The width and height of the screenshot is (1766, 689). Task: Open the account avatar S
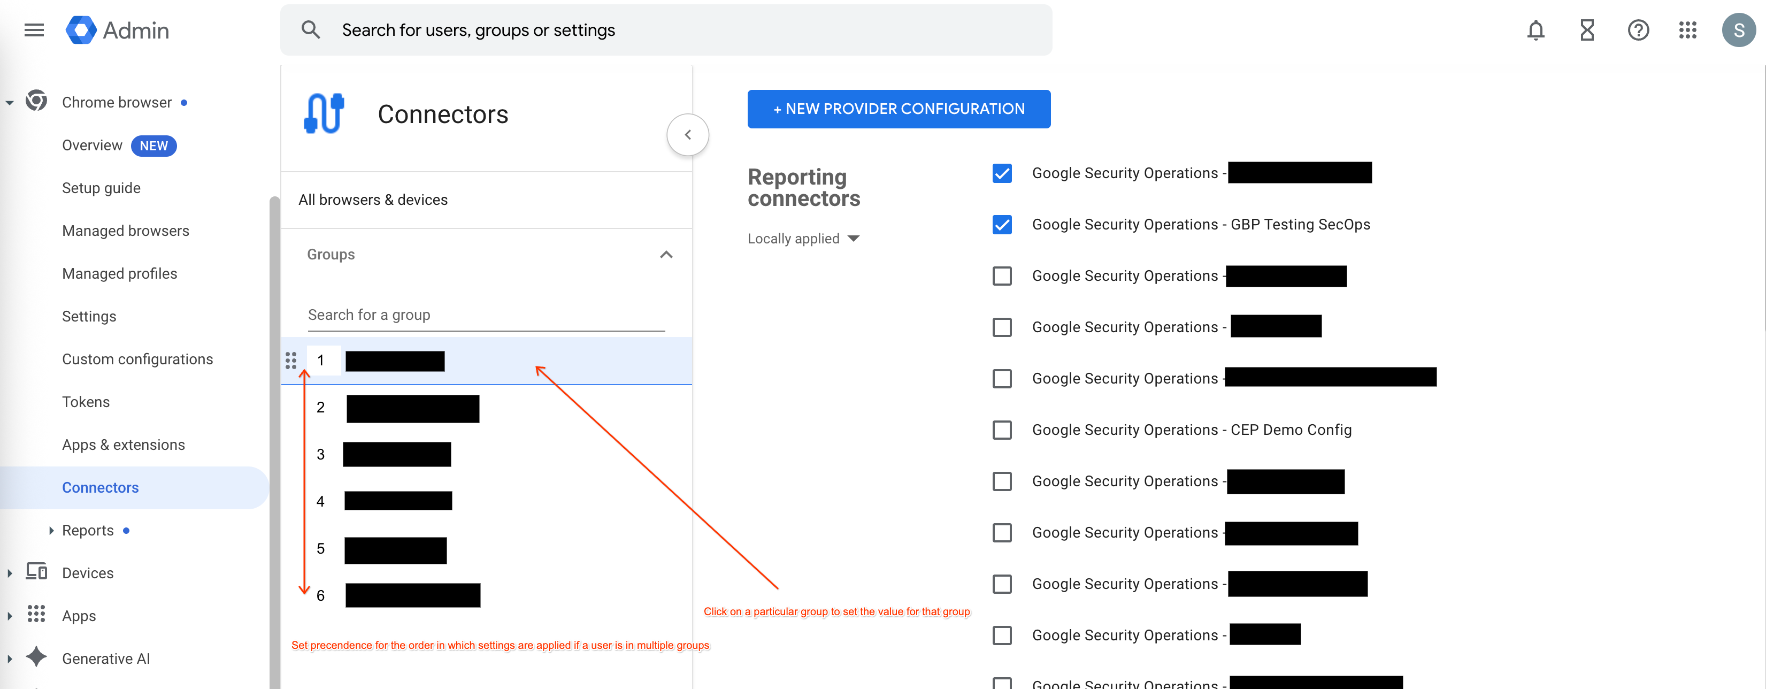(x=1739, y=30)
